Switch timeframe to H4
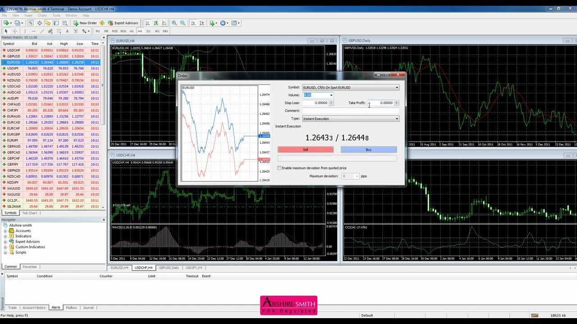The width and height of the screenshot is (577, 324). [x=140, y=31]
